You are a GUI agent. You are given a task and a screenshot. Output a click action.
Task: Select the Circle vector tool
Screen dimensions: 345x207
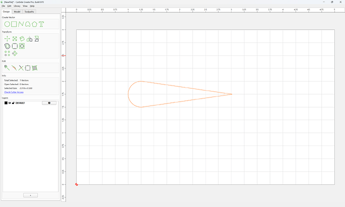point(7,24)
